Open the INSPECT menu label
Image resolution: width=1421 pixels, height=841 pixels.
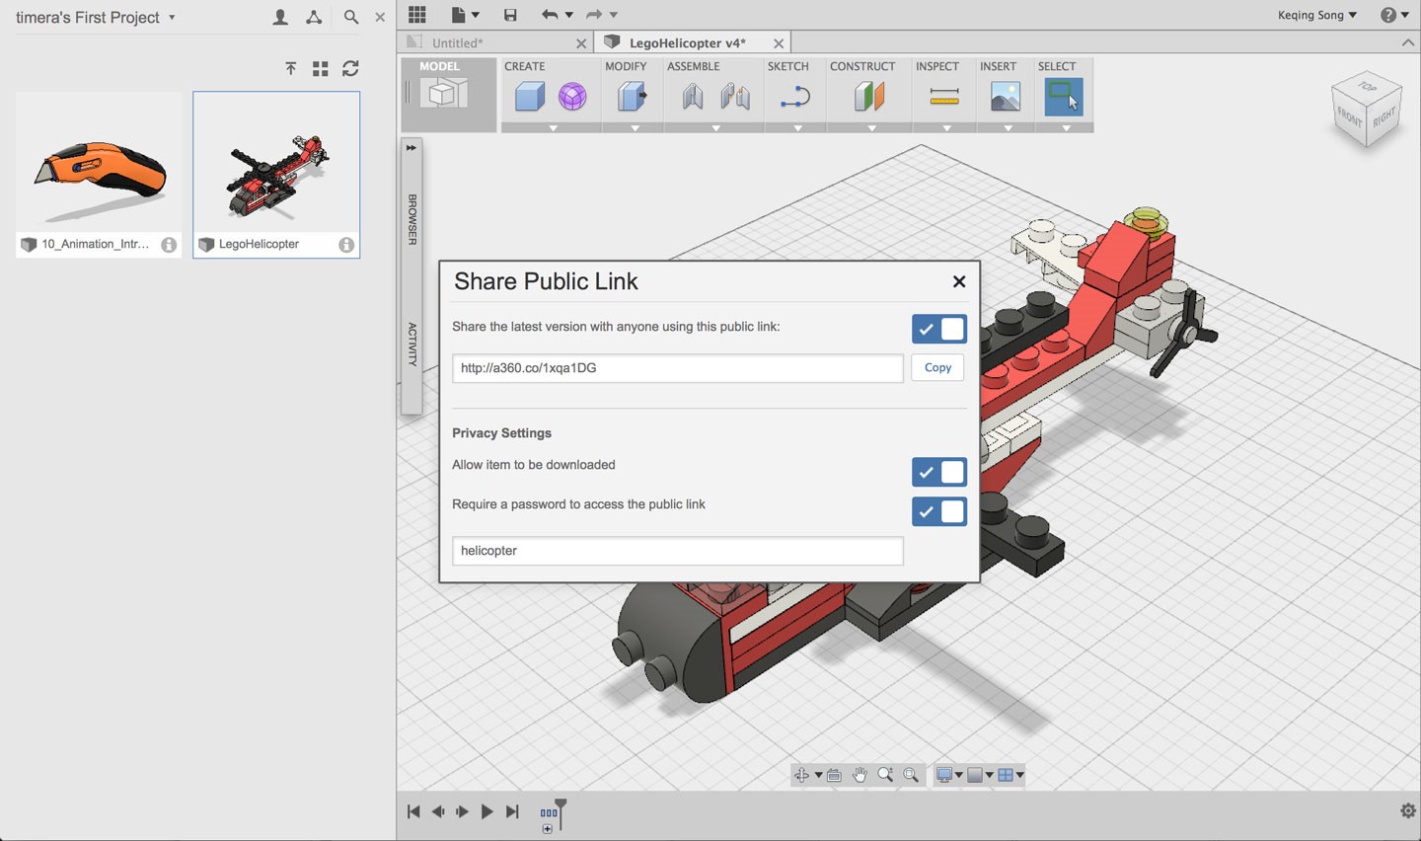pos(937,66)
